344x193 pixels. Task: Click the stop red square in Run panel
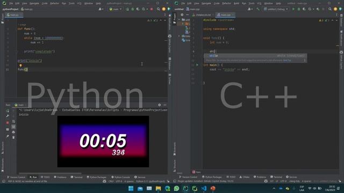click(x=8, y=123)
